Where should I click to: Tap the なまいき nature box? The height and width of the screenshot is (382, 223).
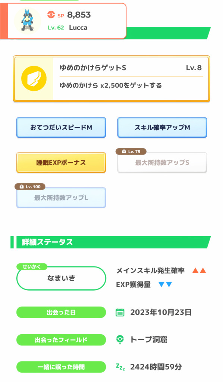pyautogui.click(x=61, y=278)
